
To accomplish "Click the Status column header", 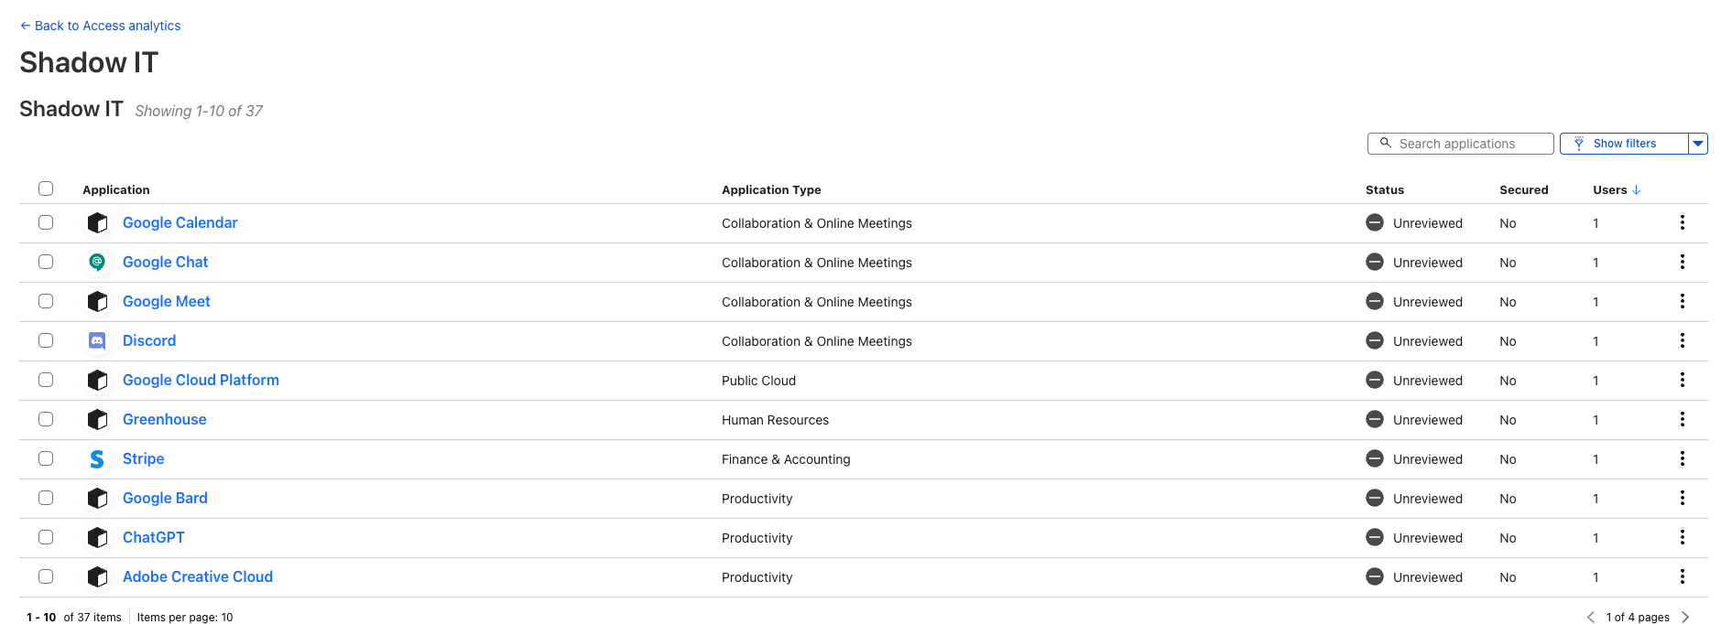I will [x=1385, y=190].
